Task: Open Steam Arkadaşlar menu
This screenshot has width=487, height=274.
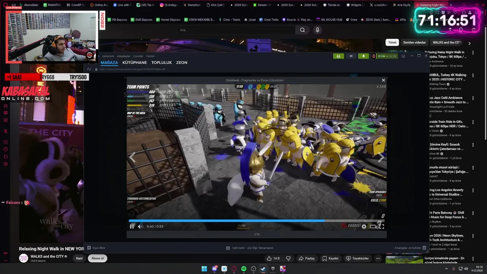Action: point(123,56)
